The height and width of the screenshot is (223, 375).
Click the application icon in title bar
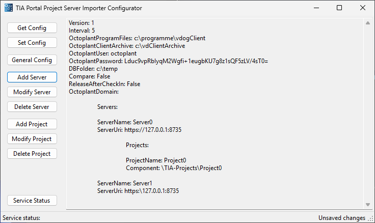[x=8, y=8]
